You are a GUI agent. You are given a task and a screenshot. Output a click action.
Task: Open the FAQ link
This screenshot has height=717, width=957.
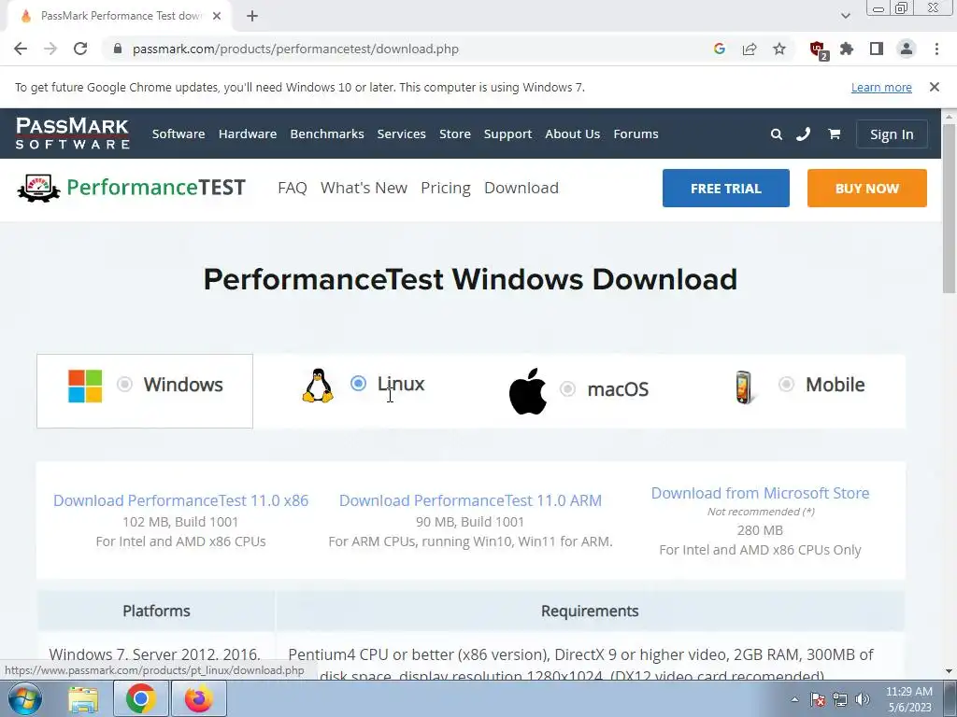pos(293,188)
